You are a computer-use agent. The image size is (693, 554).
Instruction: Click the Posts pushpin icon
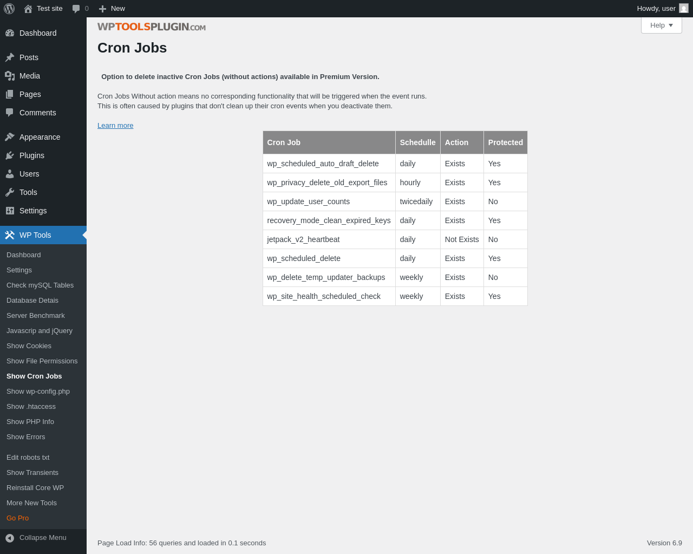(x=10, y=57)
